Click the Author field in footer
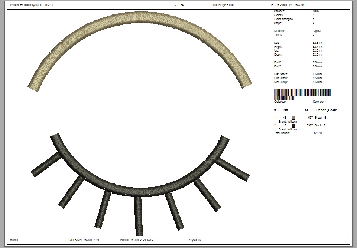This screenshot has height=248, width=357. click(14, 240)
